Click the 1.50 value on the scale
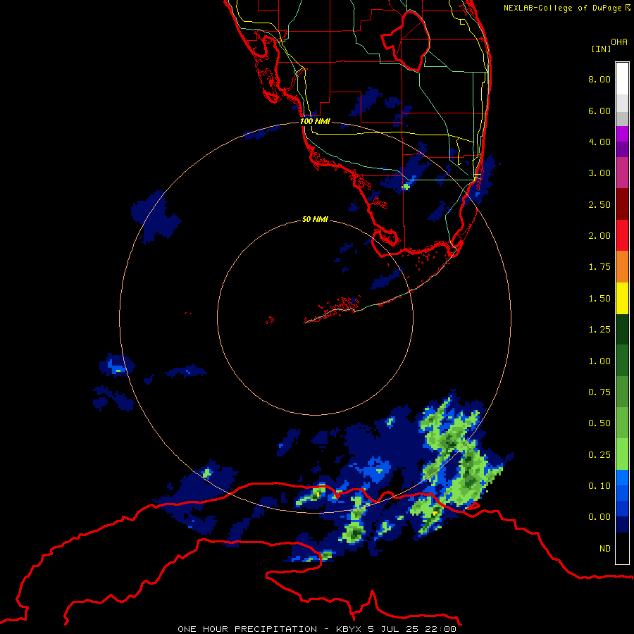 coord(599,299)
